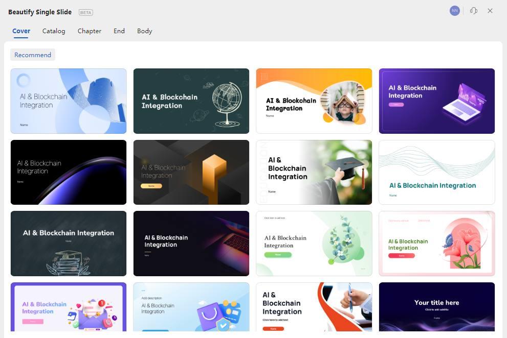The width and height of the screenshot is (507, 338).
Task: Pick the dark neon laptop keyboard template
Action: point(191,244)
